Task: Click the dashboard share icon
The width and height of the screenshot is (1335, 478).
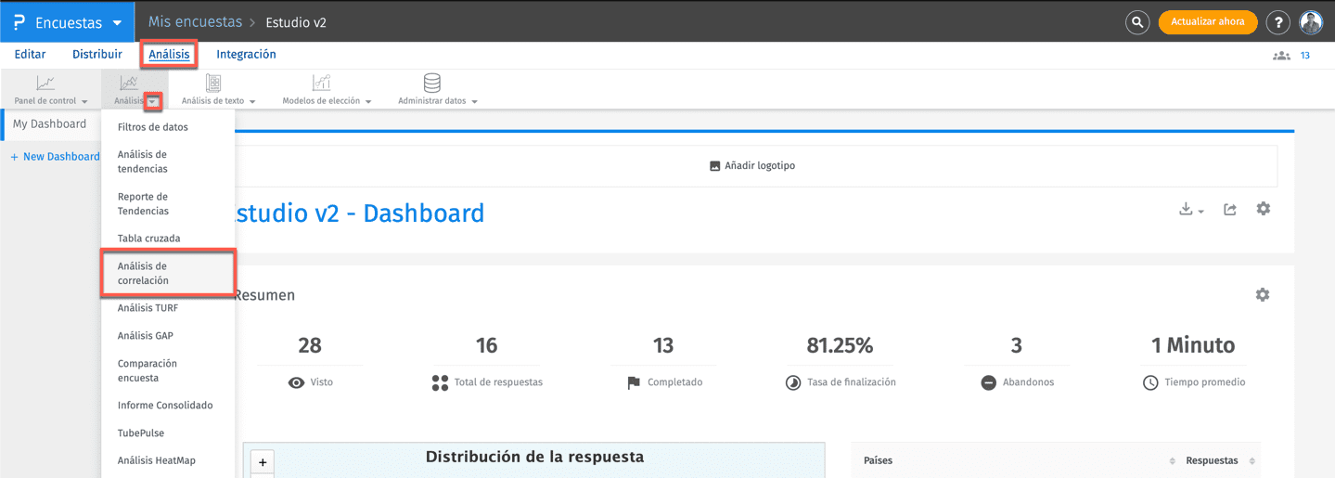Action: pyautogui.click(x=1230, y=210)
